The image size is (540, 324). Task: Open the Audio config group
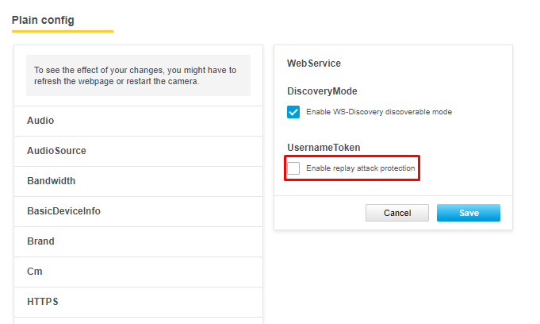pyautogui.click(x=40, y=121)
